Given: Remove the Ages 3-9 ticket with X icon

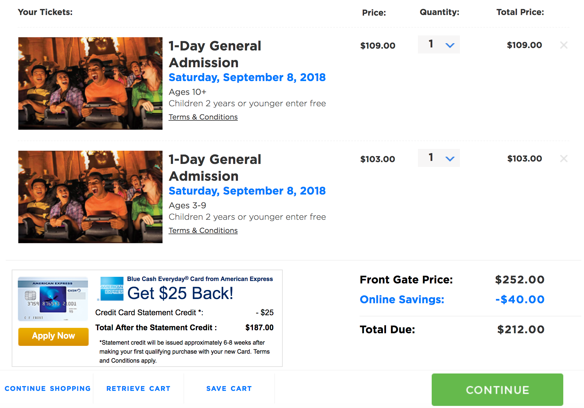Looking at the screenshot, I should tap(564, 159).
